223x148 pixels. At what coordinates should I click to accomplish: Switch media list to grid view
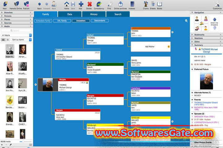point(3,40)
